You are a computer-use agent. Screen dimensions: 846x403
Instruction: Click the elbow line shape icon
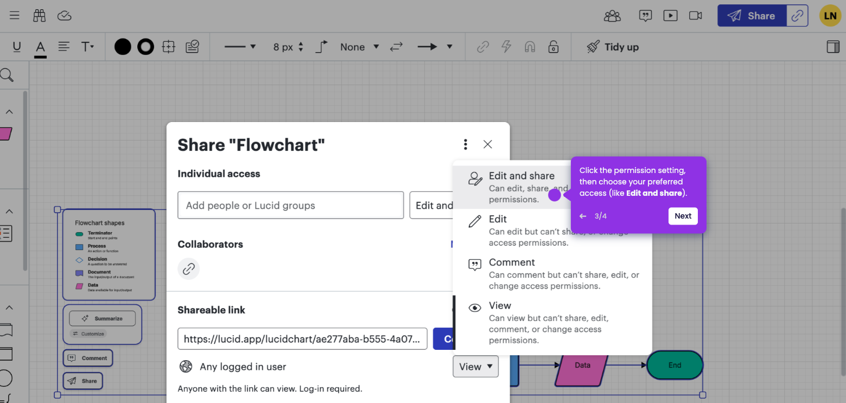click(322, 47)
